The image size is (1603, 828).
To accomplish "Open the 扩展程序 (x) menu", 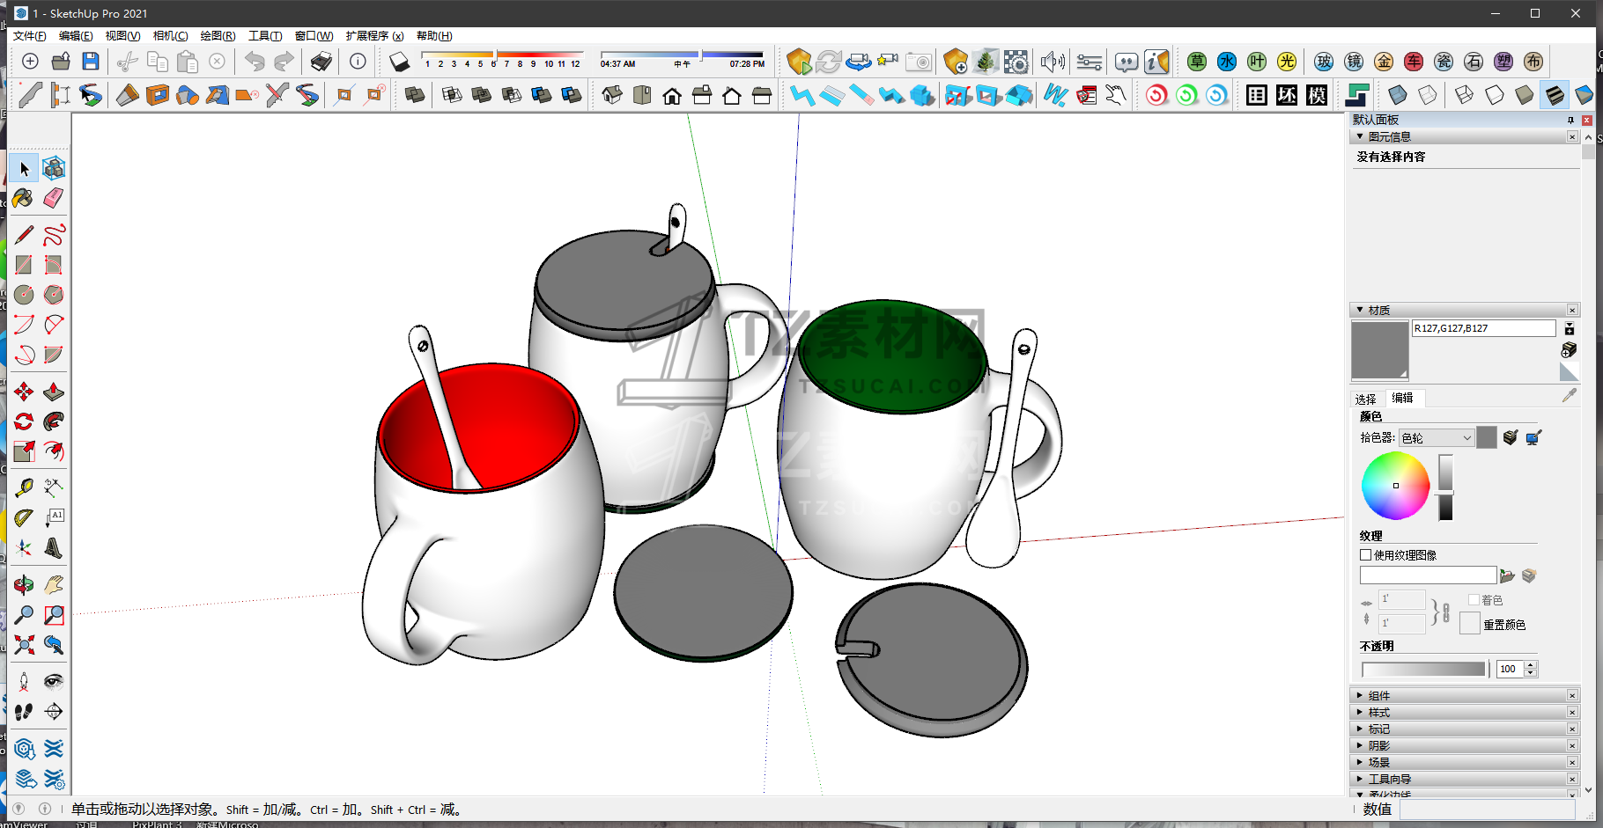I will (374, 36).
